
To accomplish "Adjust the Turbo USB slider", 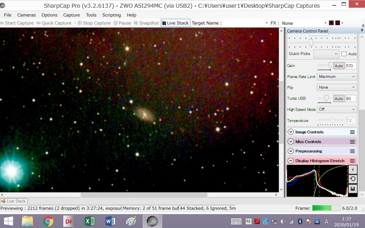I will tap(326, 98).
